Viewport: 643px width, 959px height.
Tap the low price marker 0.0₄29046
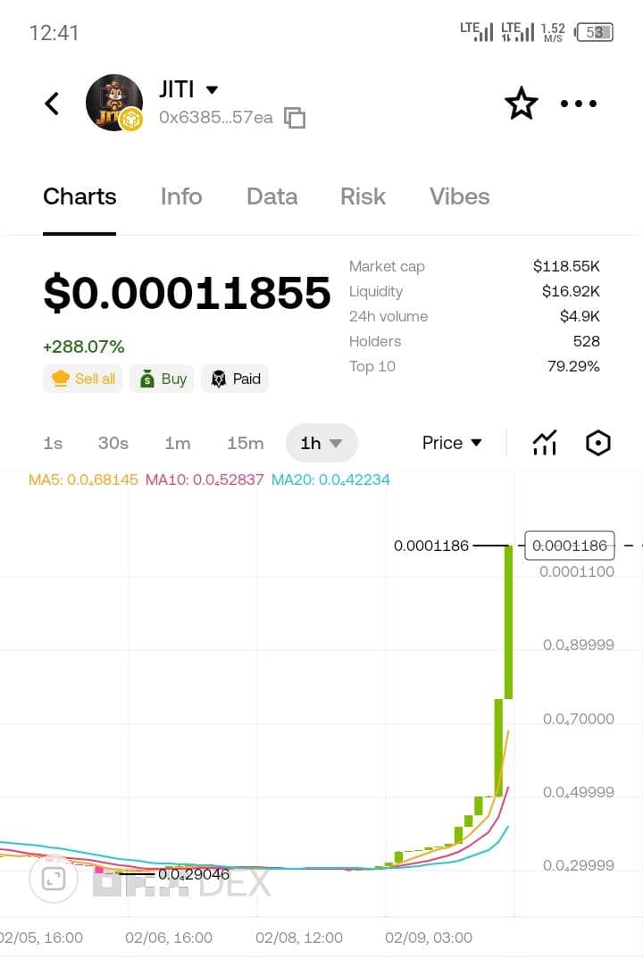(x=193, y=874)
